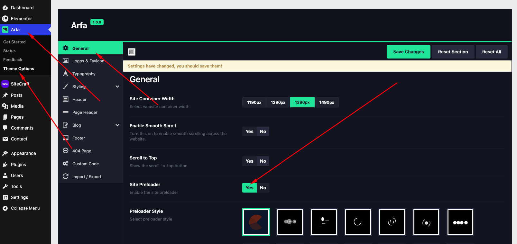Click the Media library icon
Viewport: 517px width, 244px height.
click(5, 106)
